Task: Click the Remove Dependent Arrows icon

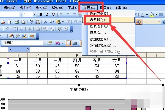Action: click(x=13, y=29)
